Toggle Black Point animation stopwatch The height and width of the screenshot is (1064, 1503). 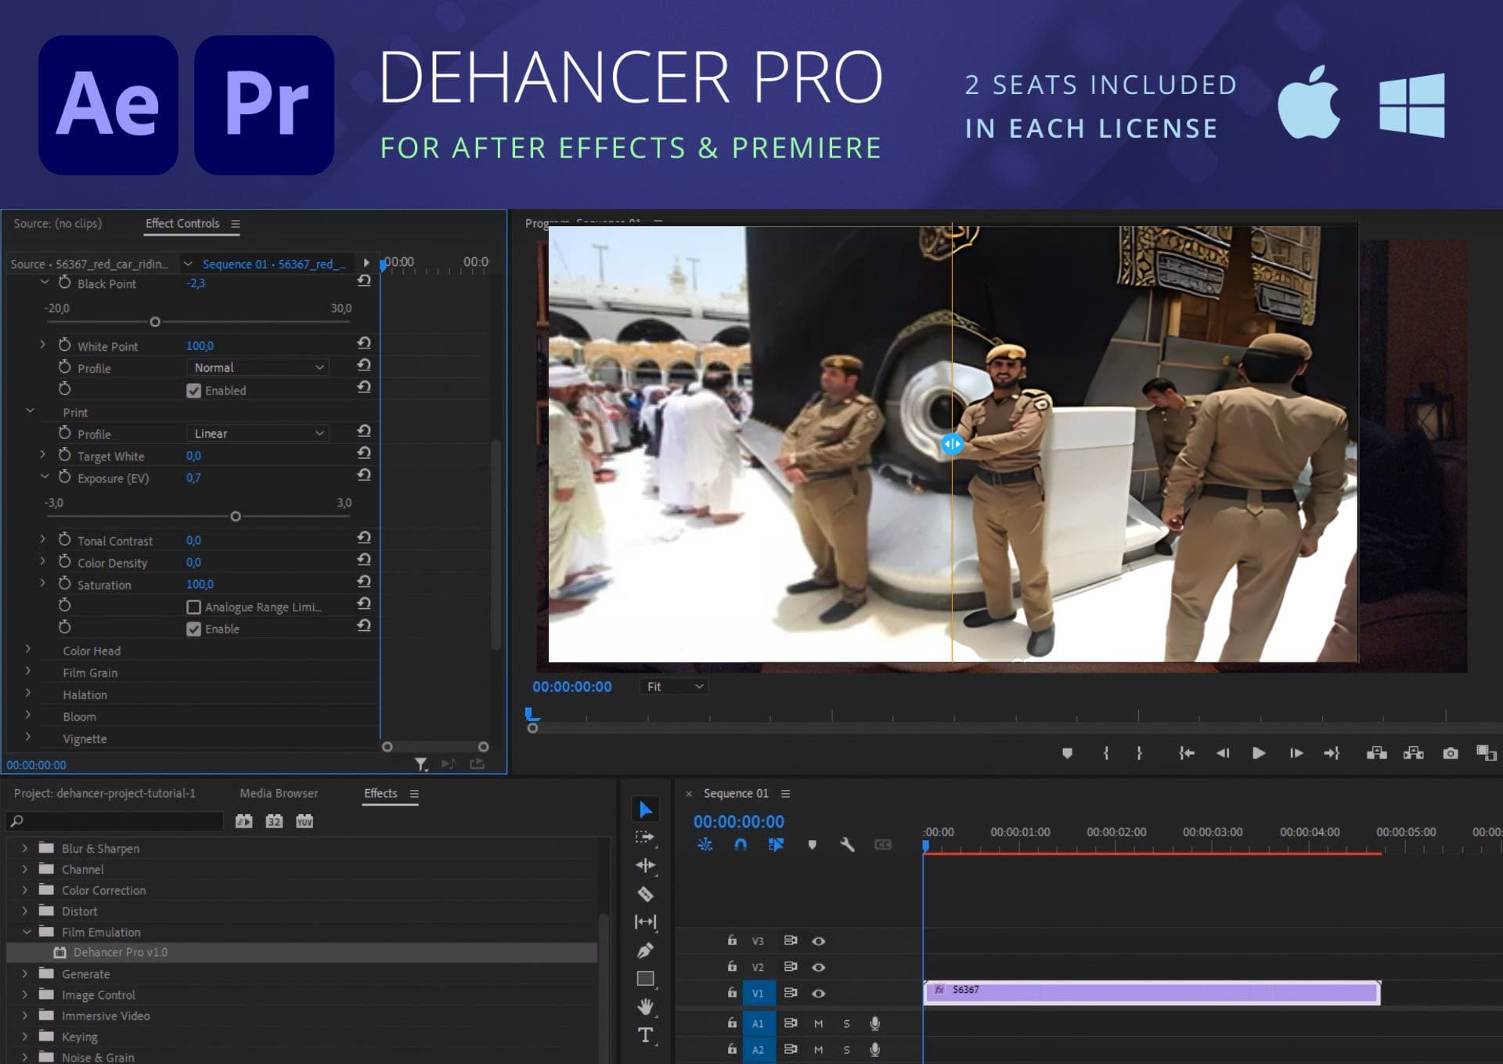tap(64, 282)
